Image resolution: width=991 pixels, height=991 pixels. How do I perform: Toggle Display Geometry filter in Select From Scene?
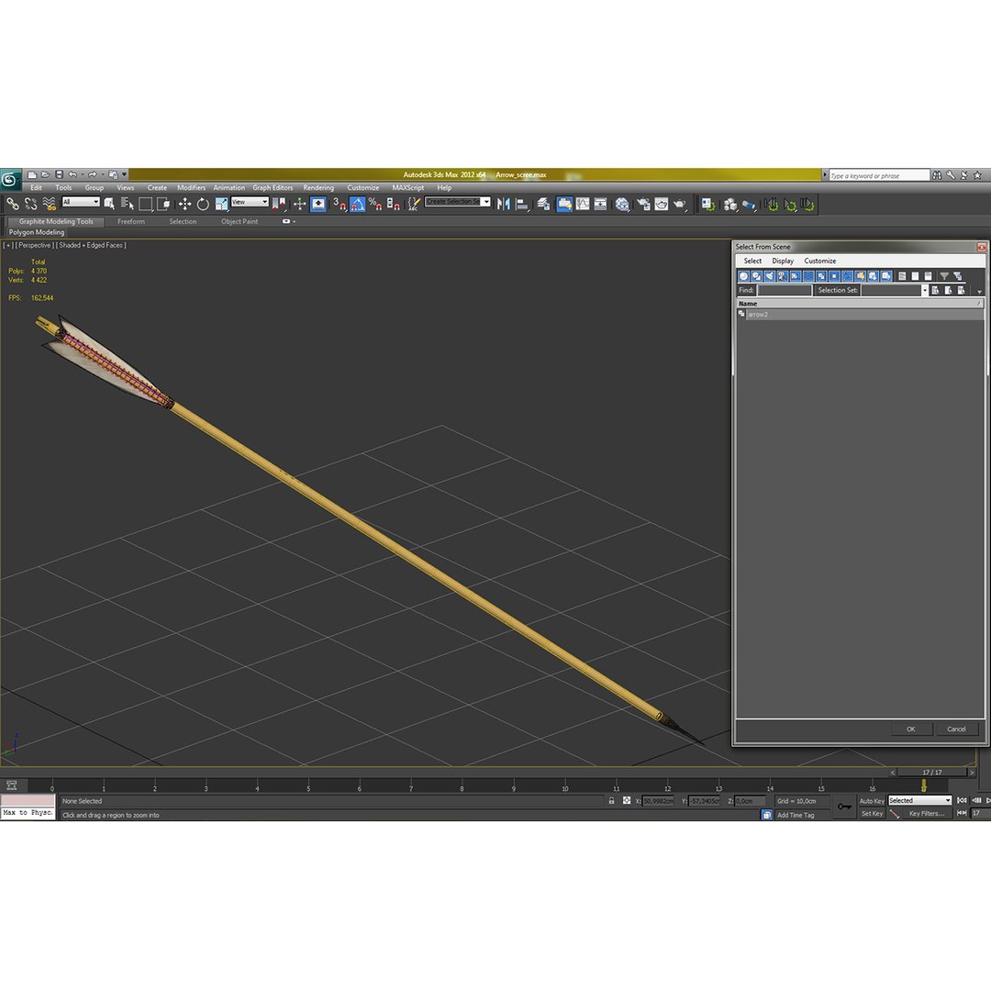point(744,276)
